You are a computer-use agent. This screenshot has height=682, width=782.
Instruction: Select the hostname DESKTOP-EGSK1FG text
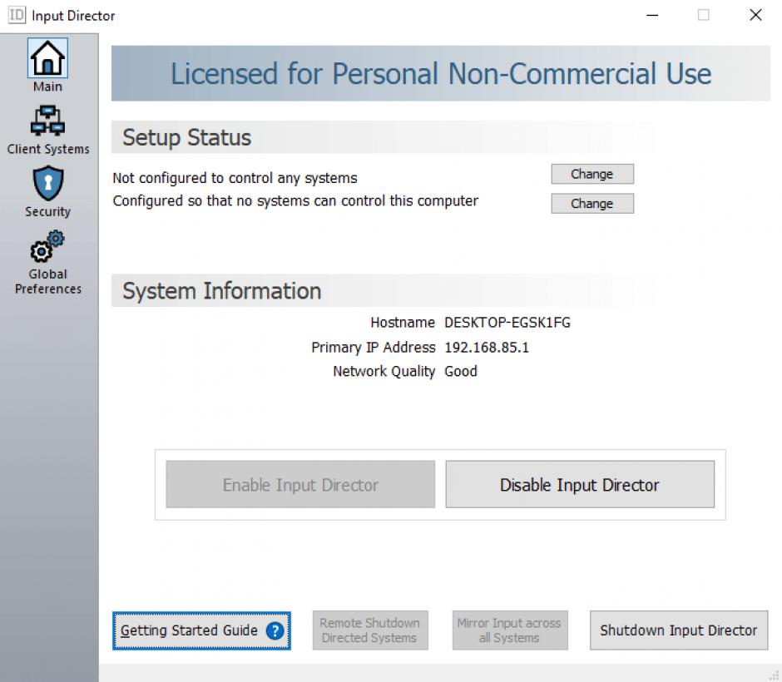coord(507,323)
